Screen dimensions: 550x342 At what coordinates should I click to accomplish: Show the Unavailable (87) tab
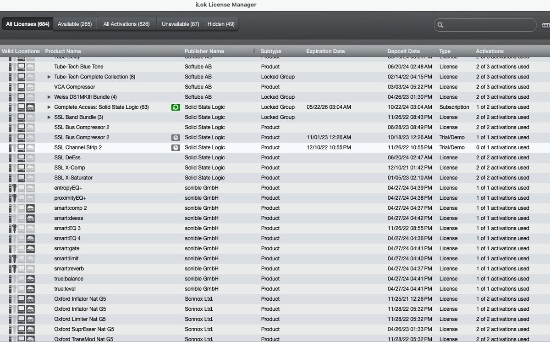180,24
